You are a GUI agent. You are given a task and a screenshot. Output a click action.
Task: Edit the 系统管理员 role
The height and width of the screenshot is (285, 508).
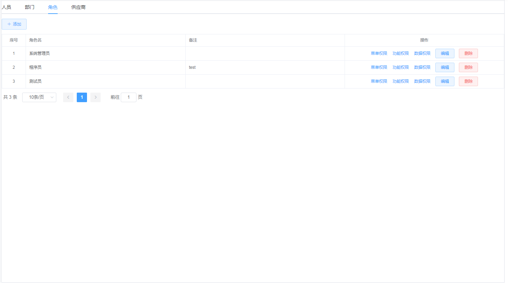pos(445,53)
